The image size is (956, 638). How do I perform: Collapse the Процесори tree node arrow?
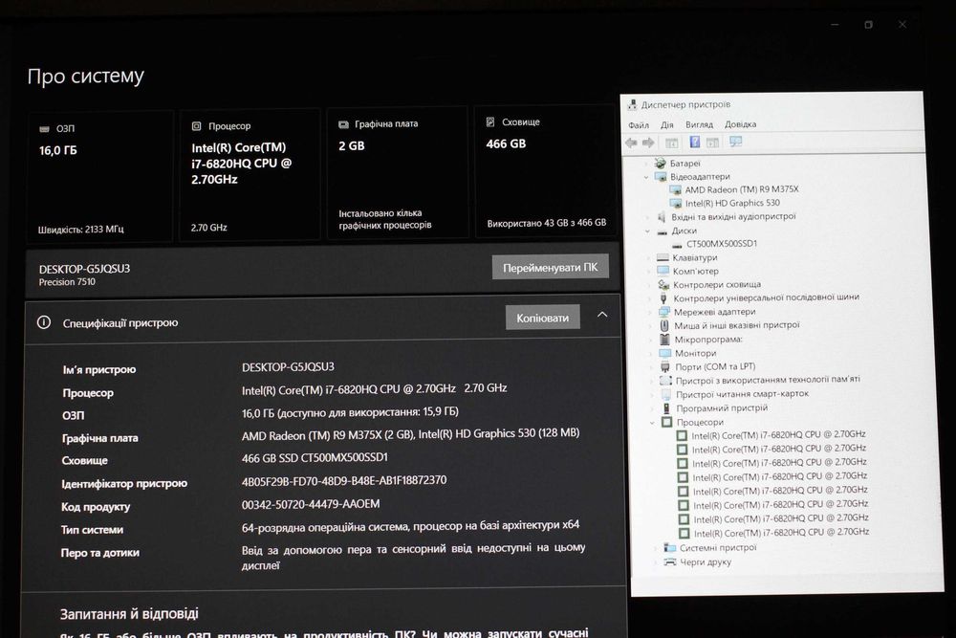[x=652, y=422]
